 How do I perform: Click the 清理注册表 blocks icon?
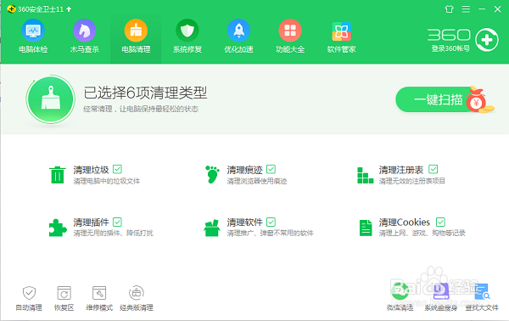365,175
